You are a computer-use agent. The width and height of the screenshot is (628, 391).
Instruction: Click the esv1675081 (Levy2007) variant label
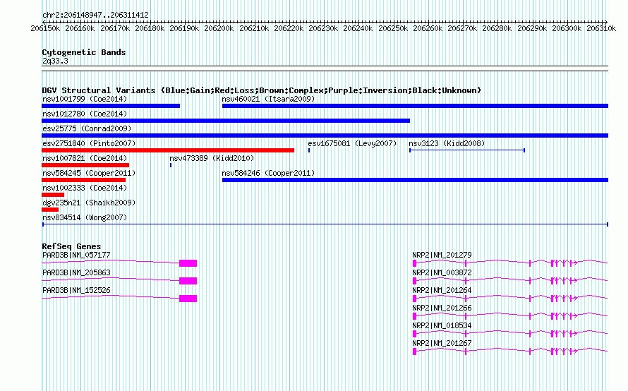[352, 143]
